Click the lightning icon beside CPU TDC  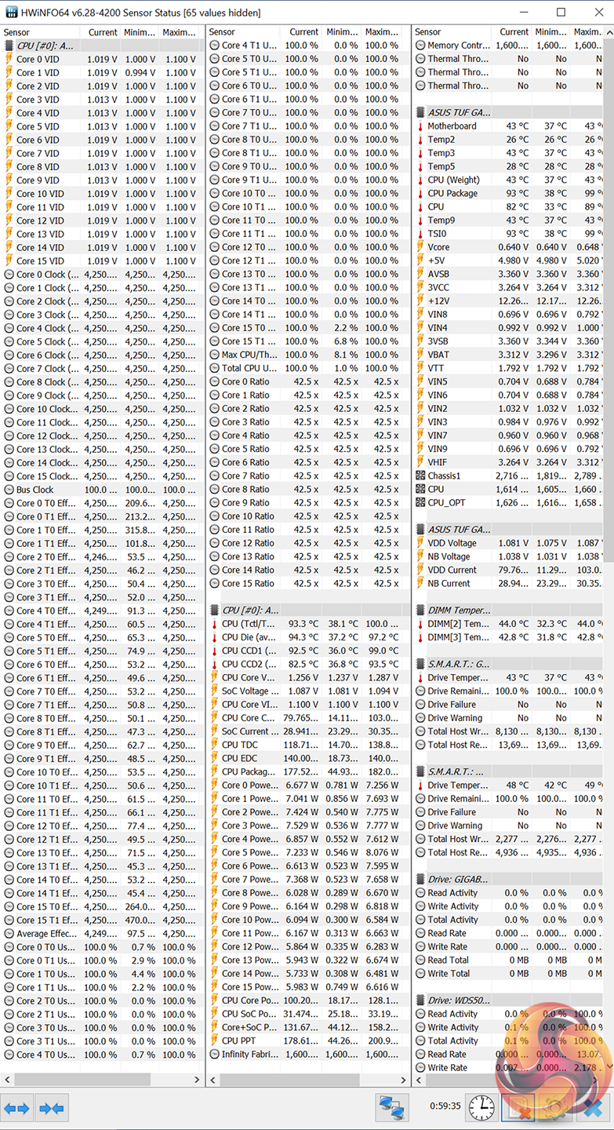tap(215, 745)
